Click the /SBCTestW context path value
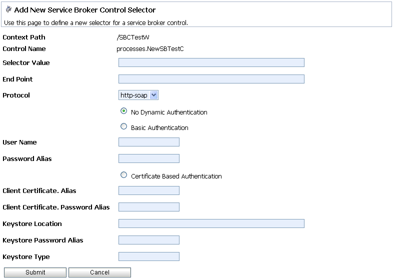Viewport: 397px width, 279px height. tap(133, 37)
